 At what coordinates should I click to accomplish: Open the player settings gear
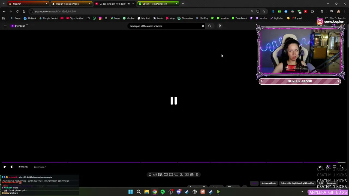pos(327,167)
